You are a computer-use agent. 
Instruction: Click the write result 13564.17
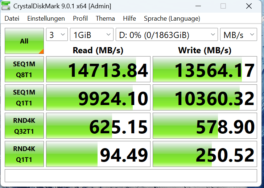(205, 69)
